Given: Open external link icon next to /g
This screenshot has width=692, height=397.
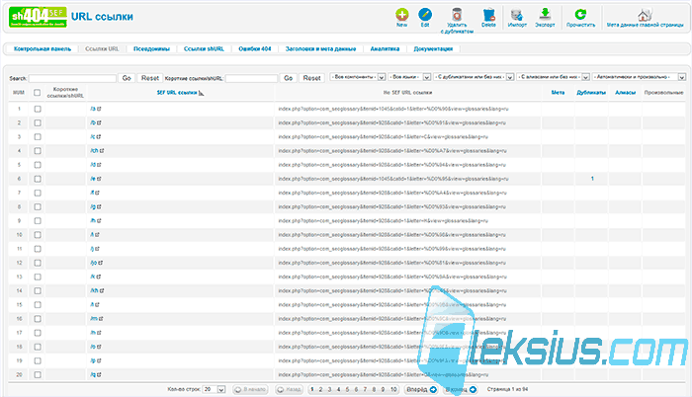Looking at the screenshot, I should [x=99, y=206].
